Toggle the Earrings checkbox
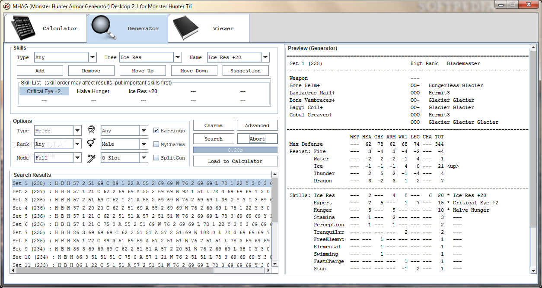The width and height of the screenshot is (542, 288). (x=156, y=131)
